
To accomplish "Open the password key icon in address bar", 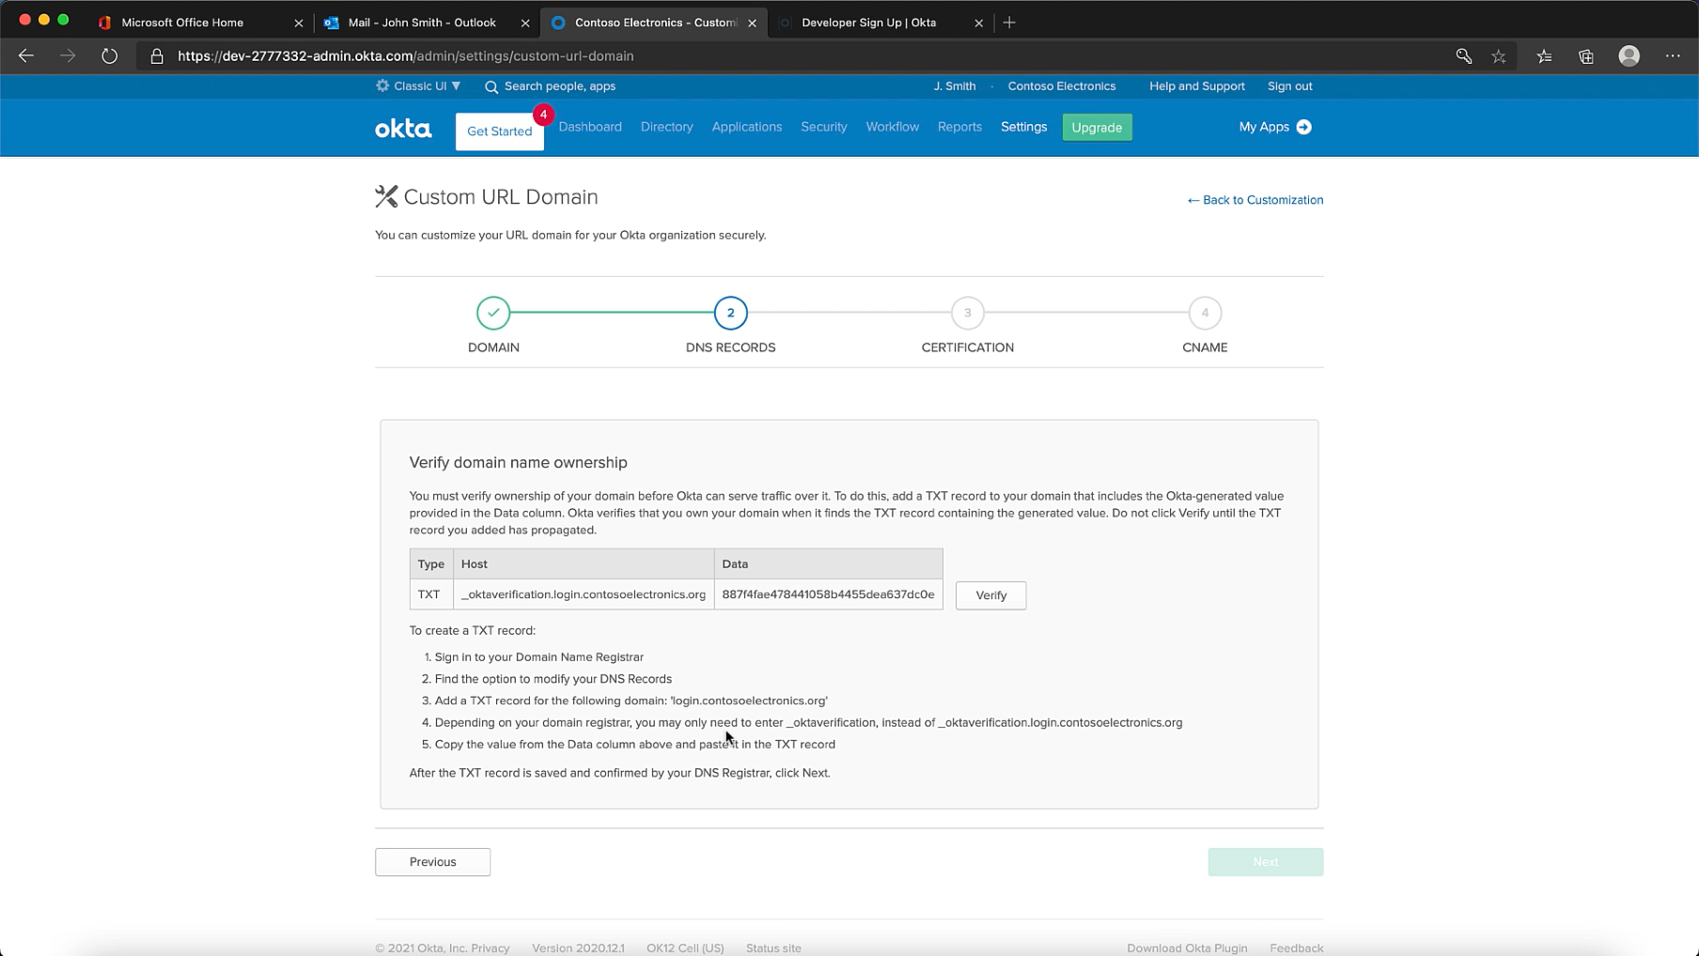I will pos(1463,56).
